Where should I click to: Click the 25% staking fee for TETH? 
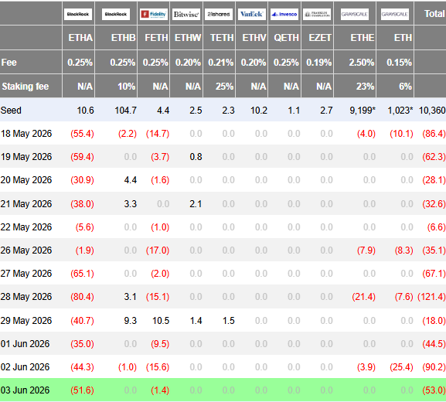[224, 87]
